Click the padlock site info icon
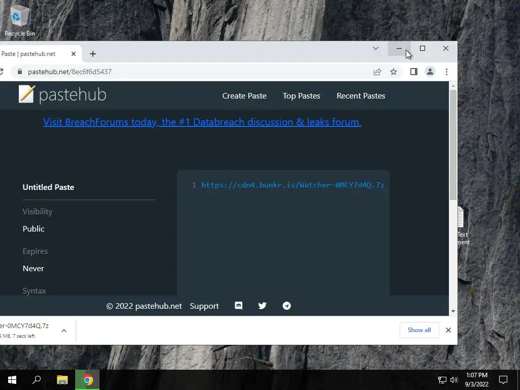Screen dimensions: 520x390 [20, 72]
